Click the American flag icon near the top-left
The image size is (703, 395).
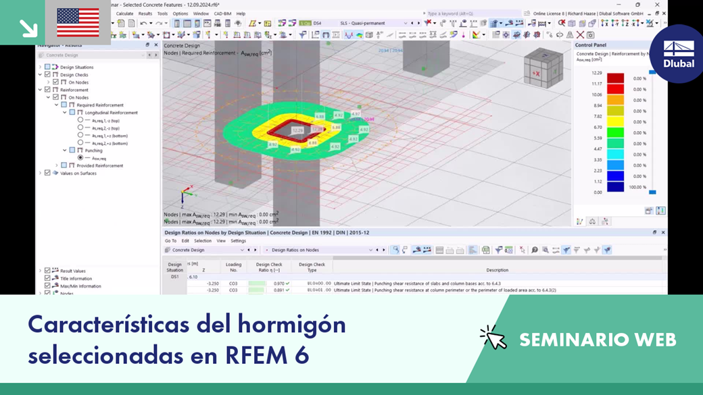click(76, 22)
